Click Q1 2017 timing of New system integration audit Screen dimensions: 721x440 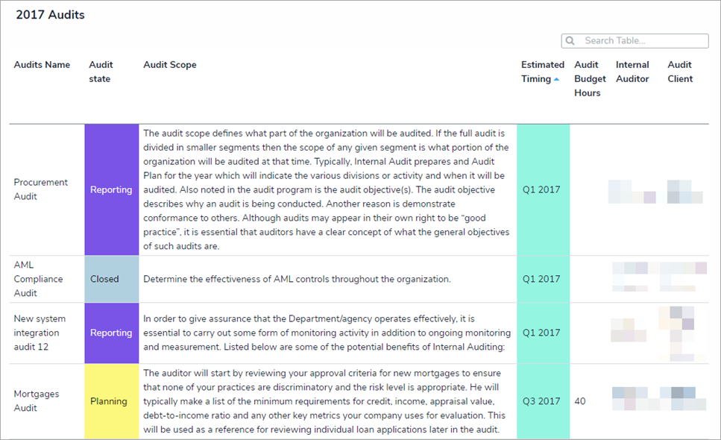pyautogui.click(x=543, y=333)
